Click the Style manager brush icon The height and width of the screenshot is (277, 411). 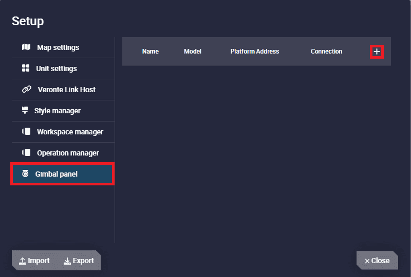[x=25, y=110]
